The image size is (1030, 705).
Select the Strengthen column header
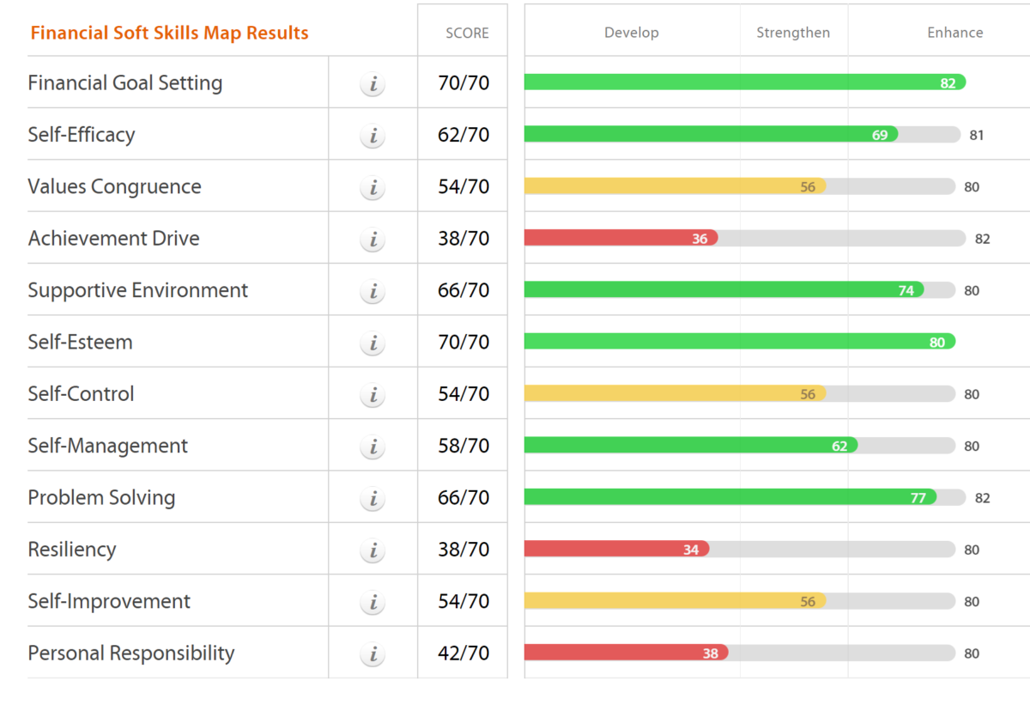point(793,33)
